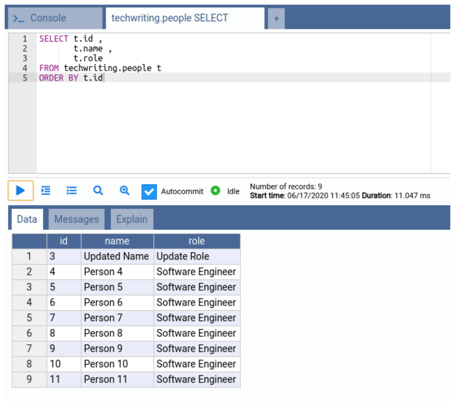Click the Updated Name cell
The width and height of the screenshot is (454, 401).
pos(116,257)
